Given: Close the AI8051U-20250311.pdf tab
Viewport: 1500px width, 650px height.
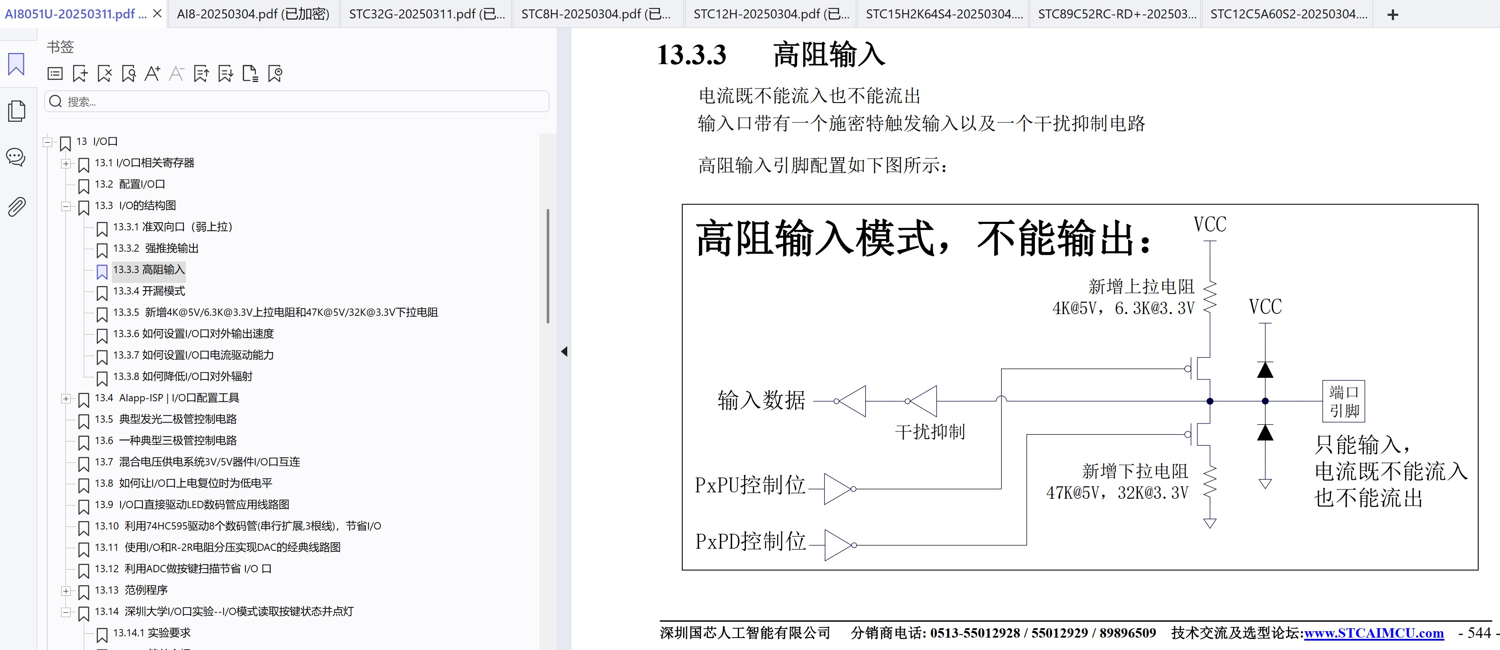Looking at the screenshot, I should pyautogui.click(x=157, y=13).
